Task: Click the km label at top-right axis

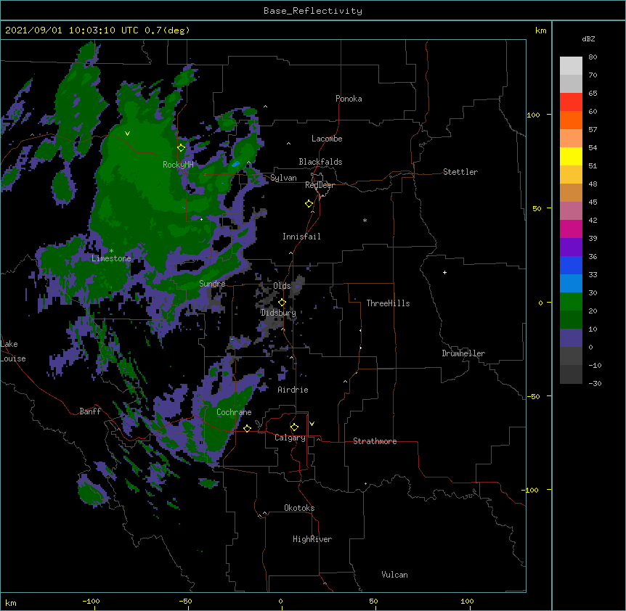Action: coord(540,30)
